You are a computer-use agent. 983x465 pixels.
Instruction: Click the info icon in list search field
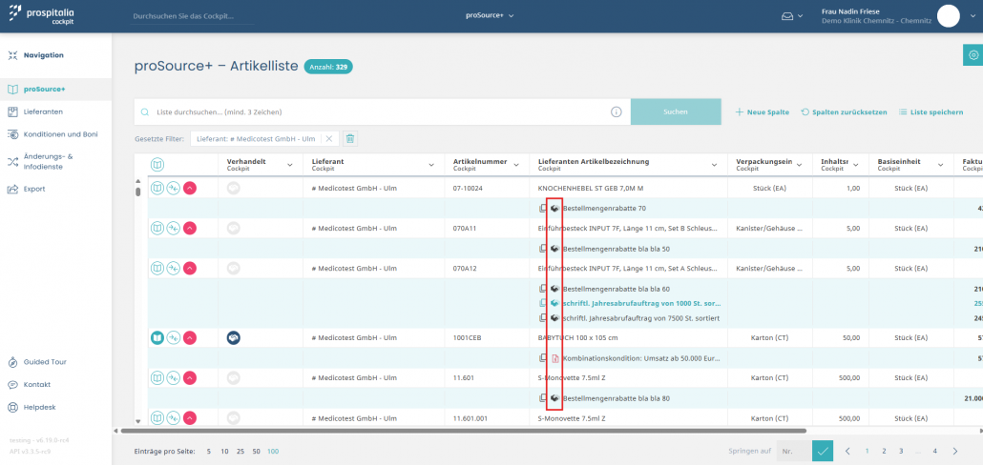click(617, 112)
